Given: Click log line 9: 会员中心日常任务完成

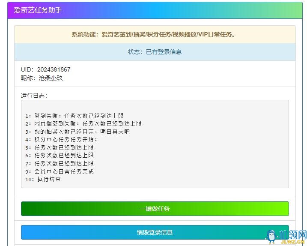Looking at the screenshot, I should pos(60,171).
